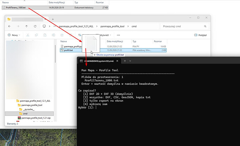The height and width of the screenshot is (146, 240).
Task: Click the This PC monitor icon in address bar
Action: [44, 26]
